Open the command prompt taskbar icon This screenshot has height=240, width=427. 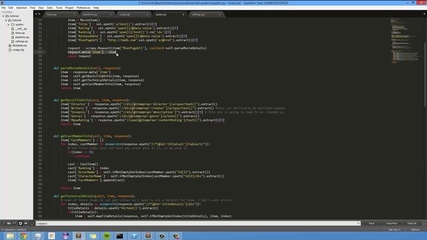[x=119, y=236]
